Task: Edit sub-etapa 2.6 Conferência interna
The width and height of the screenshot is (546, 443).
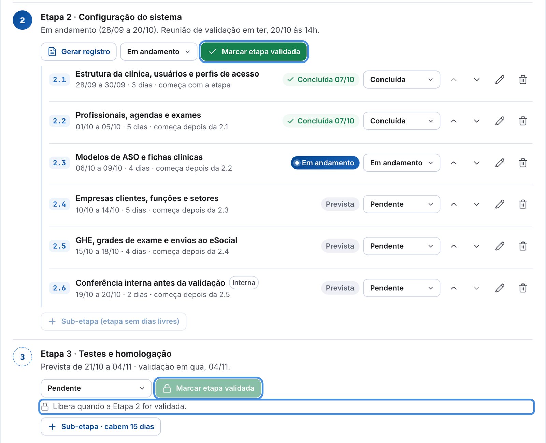Action: 500,288
